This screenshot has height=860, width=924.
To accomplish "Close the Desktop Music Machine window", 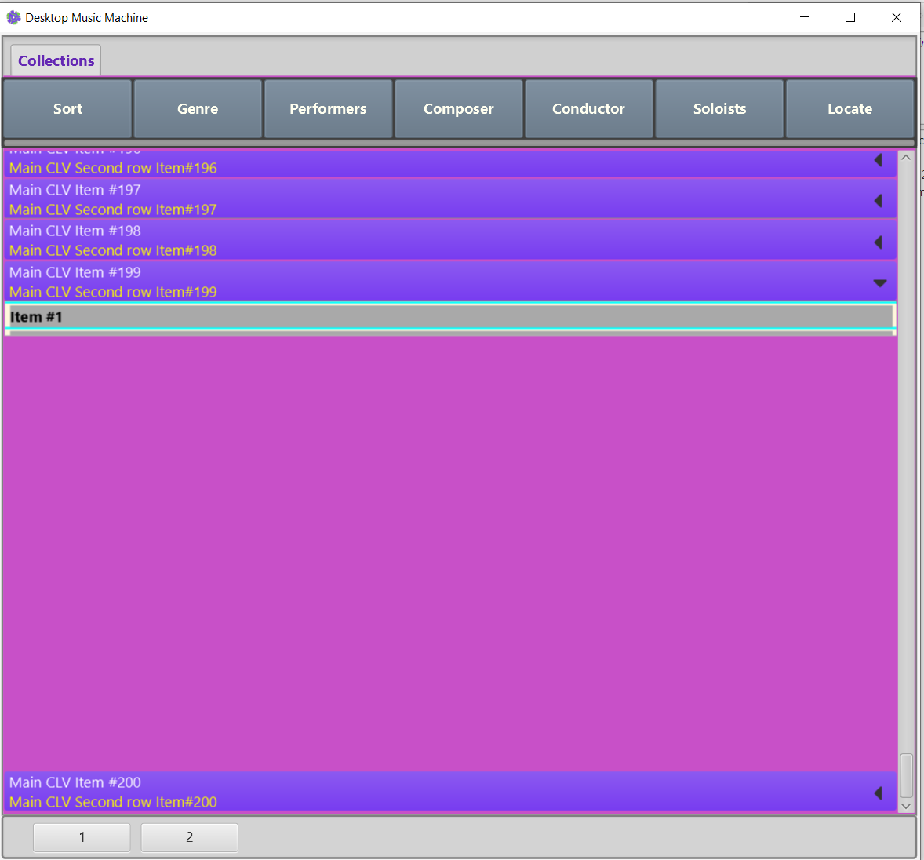I will (897, 18).
